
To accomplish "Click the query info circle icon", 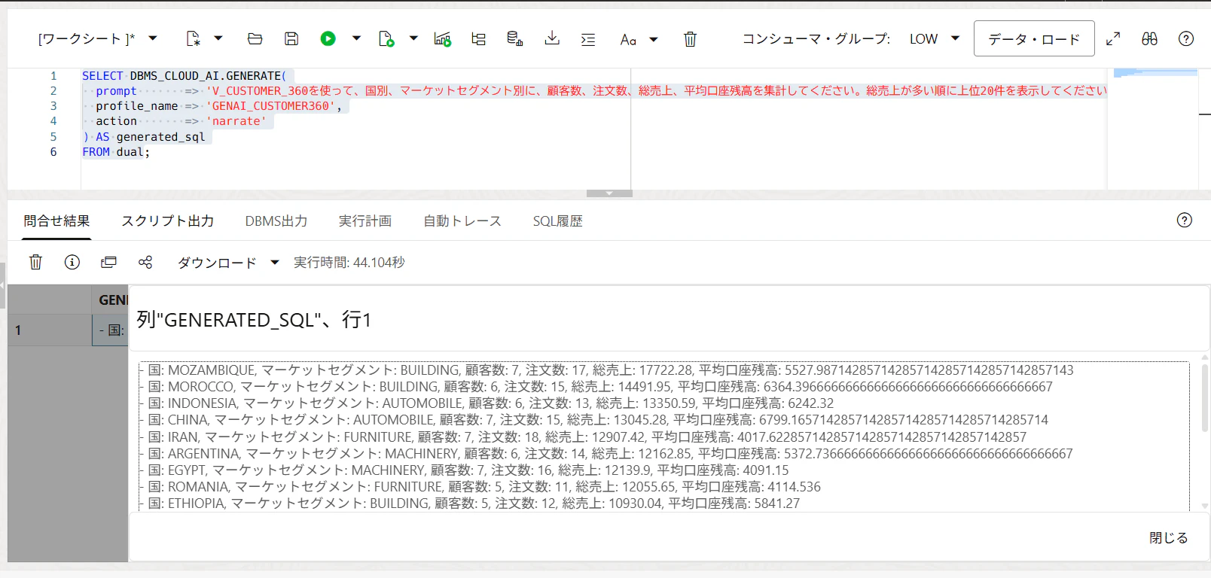I will click(72, 262).
